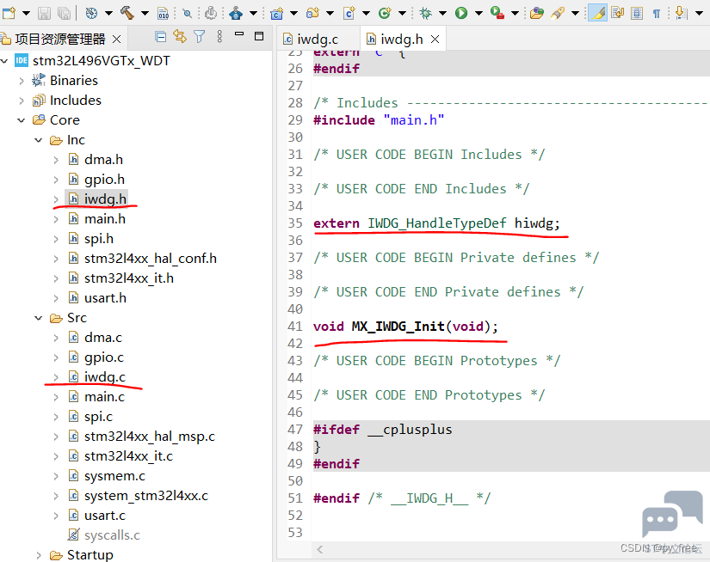Select iwdg.c in the Src folder
710x562 pixels.
[x=105, y=377]
